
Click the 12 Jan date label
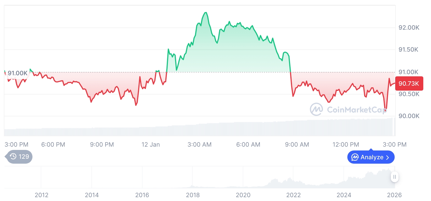pos(151,144)
